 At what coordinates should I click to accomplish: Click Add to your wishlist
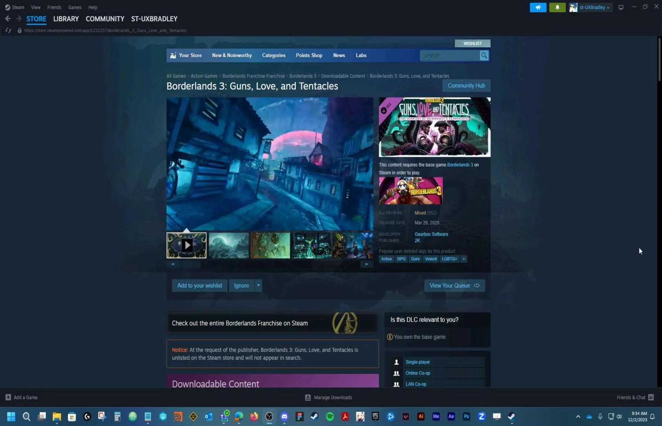(200, 285)
